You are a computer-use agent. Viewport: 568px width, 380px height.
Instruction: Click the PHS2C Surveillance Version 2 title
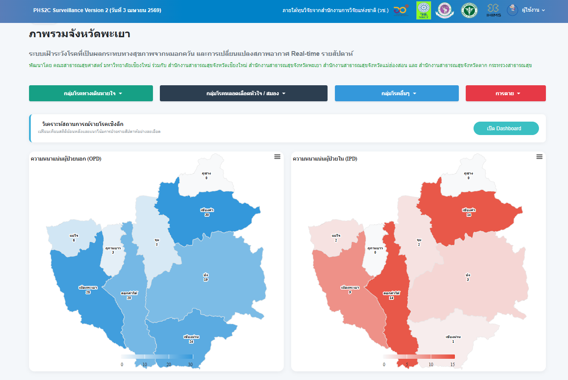point(97,10)
